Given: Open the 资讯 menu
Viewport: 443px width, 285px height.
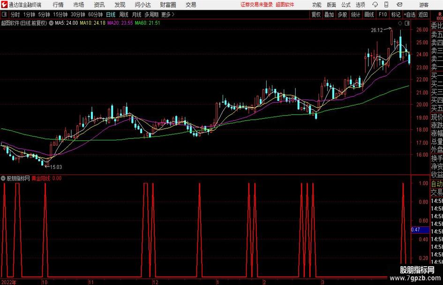Looking at the screenshot, I should point(99,5).
